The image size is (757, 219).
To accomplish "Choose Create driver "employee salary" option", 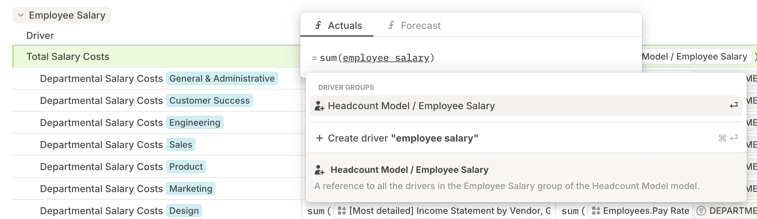I will [x=526, y=138].
